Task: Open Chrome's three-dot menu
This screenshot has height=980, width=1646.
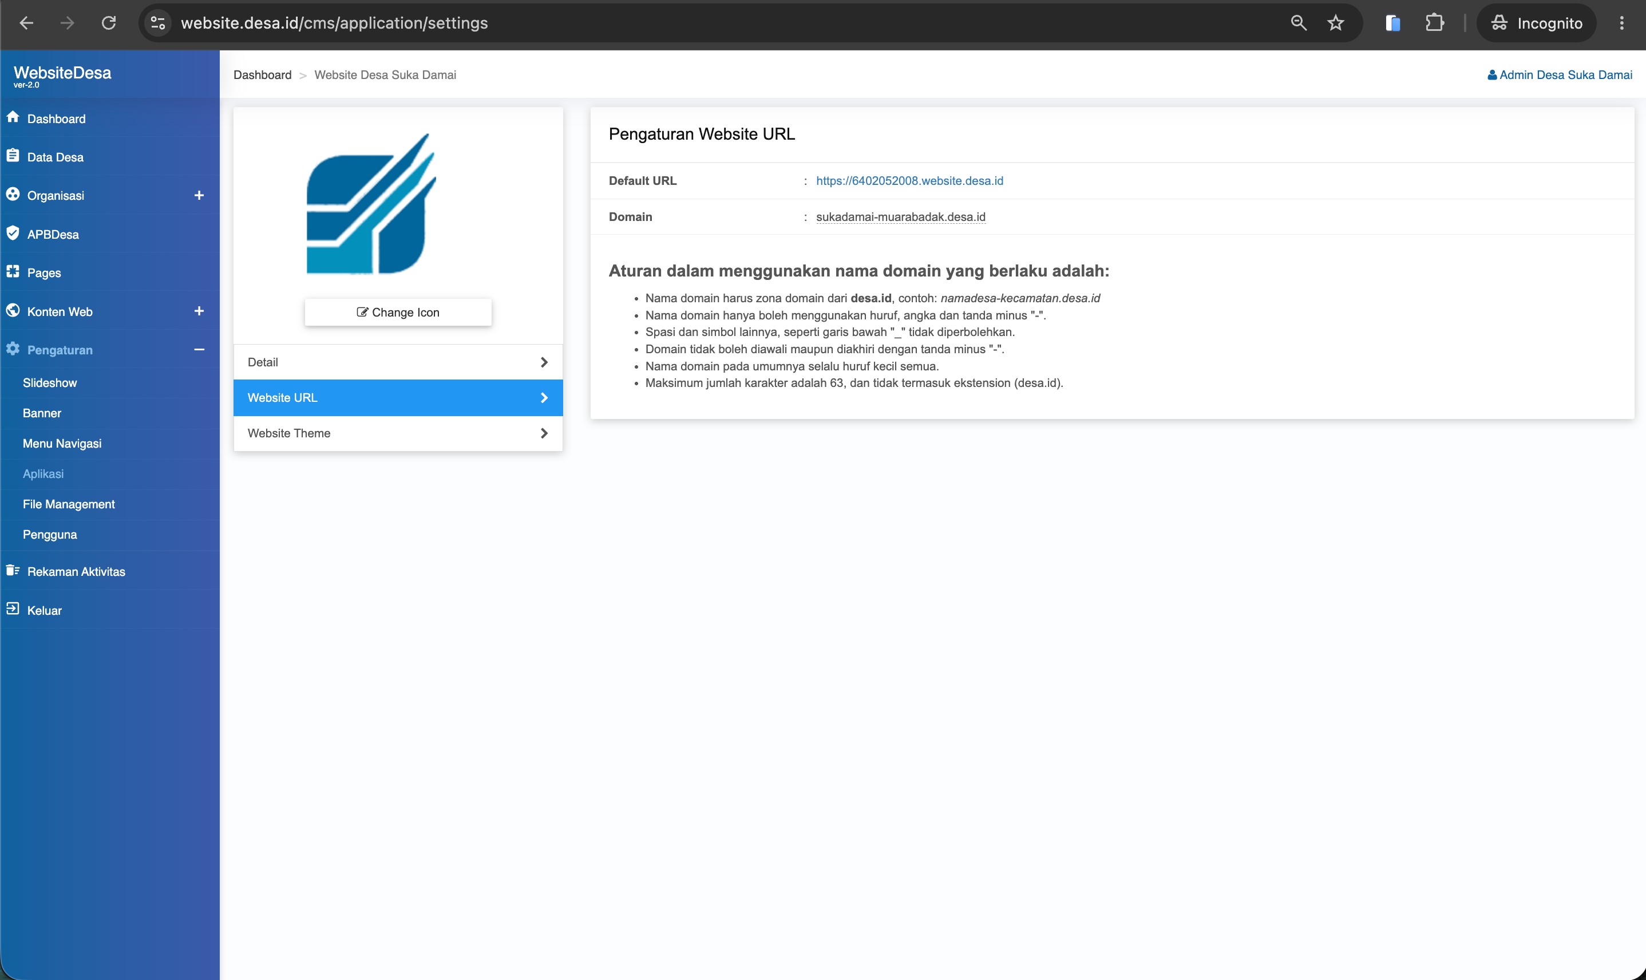Action: pos(1621,23)
